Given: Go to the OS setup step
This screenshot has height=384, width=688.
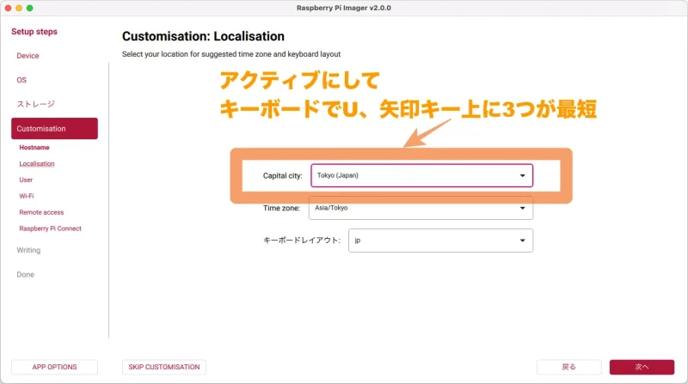Looking at the screenshot, I should coord(21,80).
